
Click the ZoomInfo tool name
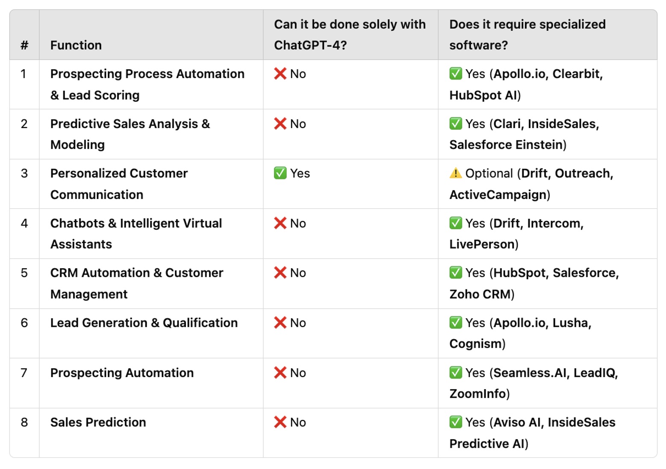pos(477,394)
